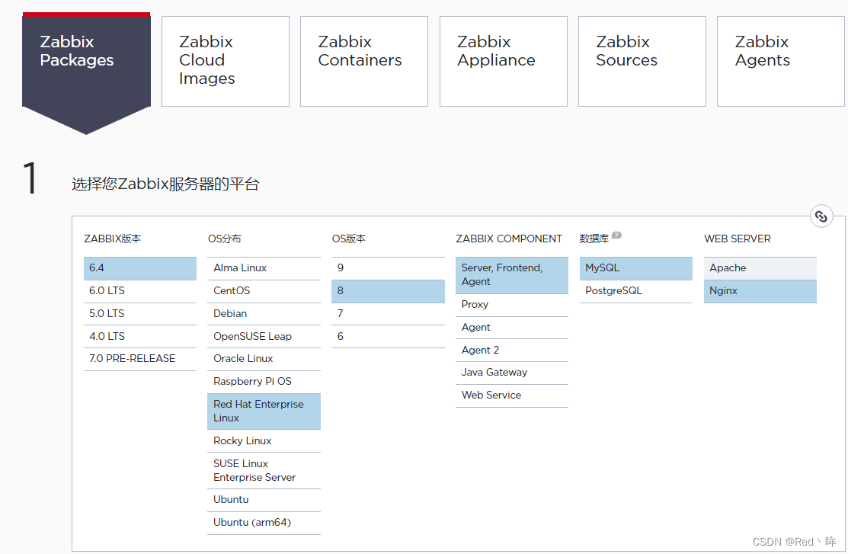The width and height of the screenshot is (848, 554).
Task: Open the Zabbix Sources tab
Action: [642, 61]
